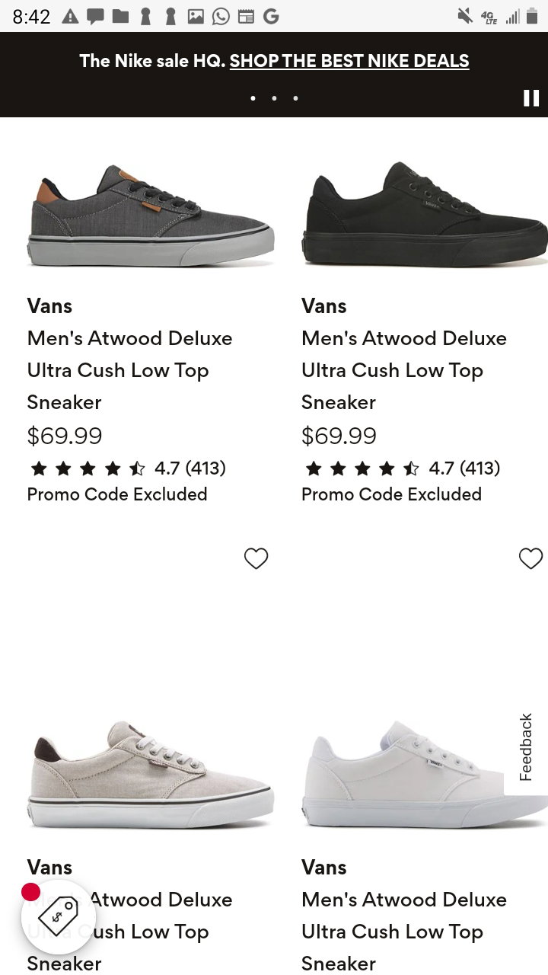Open the floating price tag deals button

[58, 916]
